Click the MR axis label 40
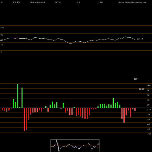Screen dimensions: 152x152 [x=148, y=100]
